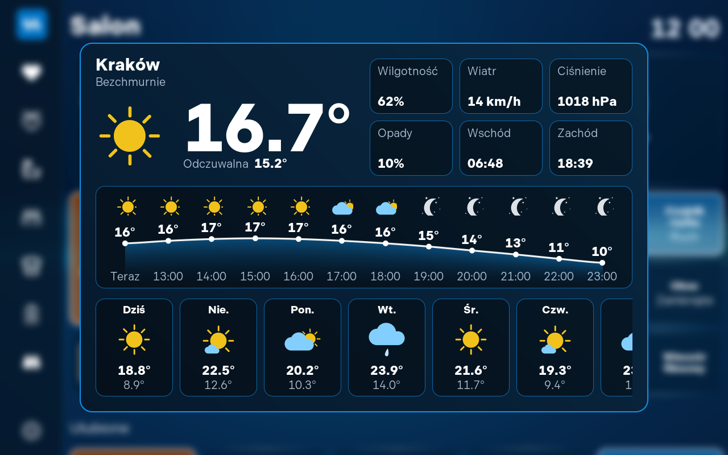This screenshot has width=728, height=455.
Task: Click the 14° point at 20:00
Action: [472, 250]
